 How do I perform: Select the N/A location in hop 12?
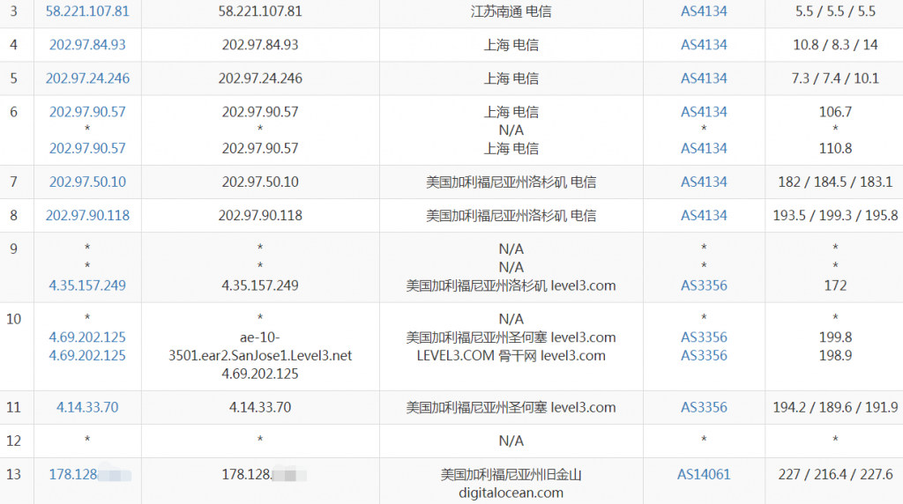[511, 441]
